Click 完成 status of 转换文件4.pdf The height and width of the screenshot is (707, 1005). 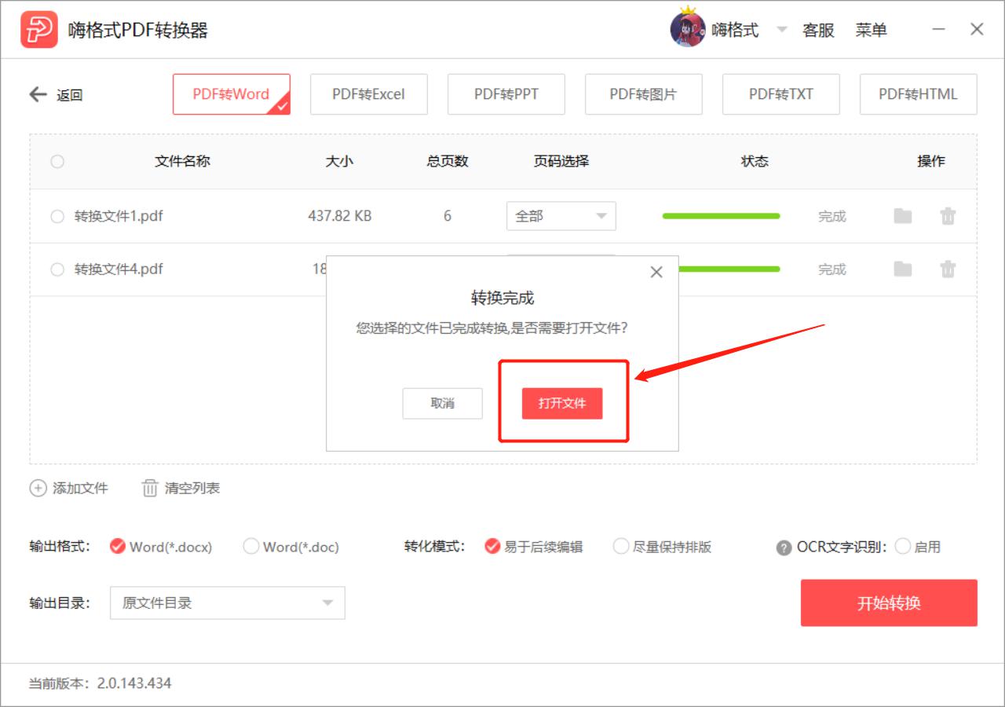(x=832, y=269)
